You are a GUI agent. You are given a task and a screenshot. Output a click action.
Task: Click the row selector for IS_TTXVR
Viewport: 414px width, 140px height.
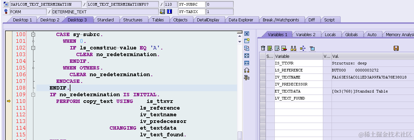pos(263,63)
